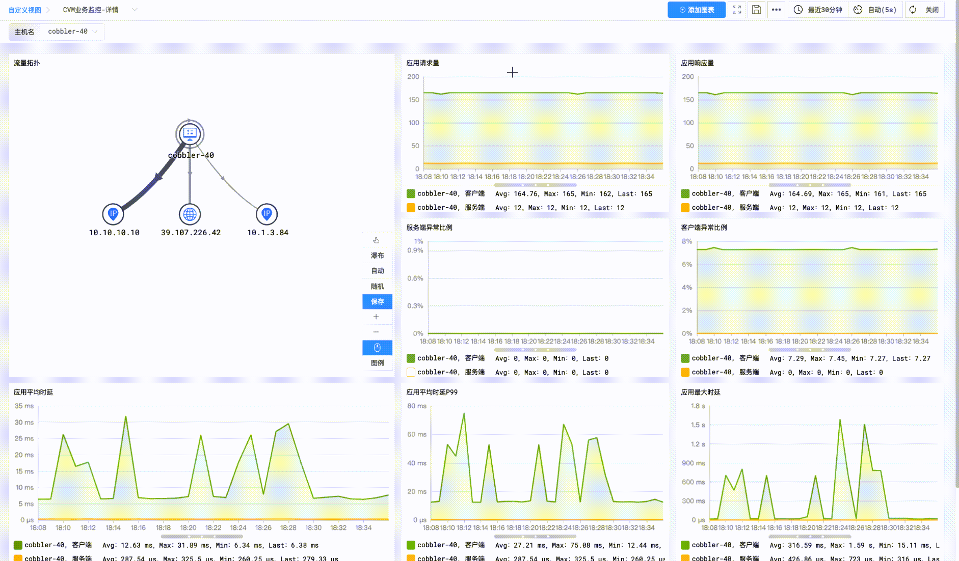Image resolution: width=959 pixels, height=561 pixels.
Task: Toggle mouse wheel zoom in topology
Action: point(377,348)
